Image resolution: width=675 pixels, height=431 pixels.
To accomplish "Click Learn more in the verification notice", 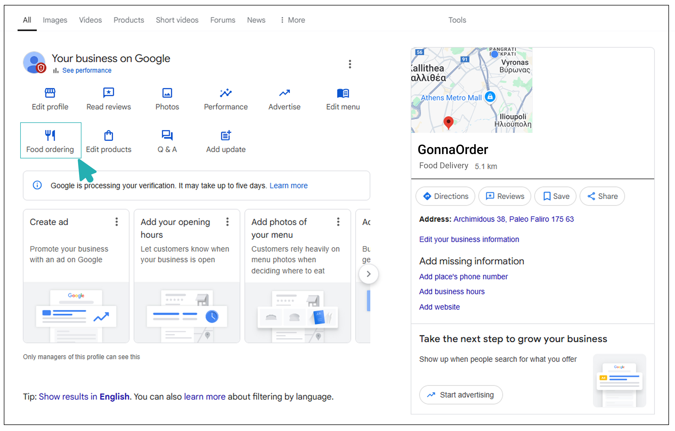I will [288, 185].
